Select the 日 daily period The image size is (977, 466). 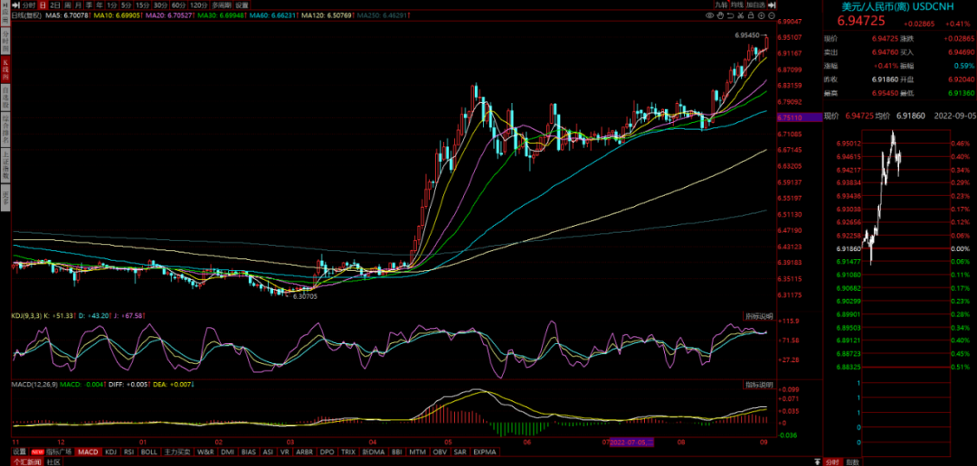point(43,5)
